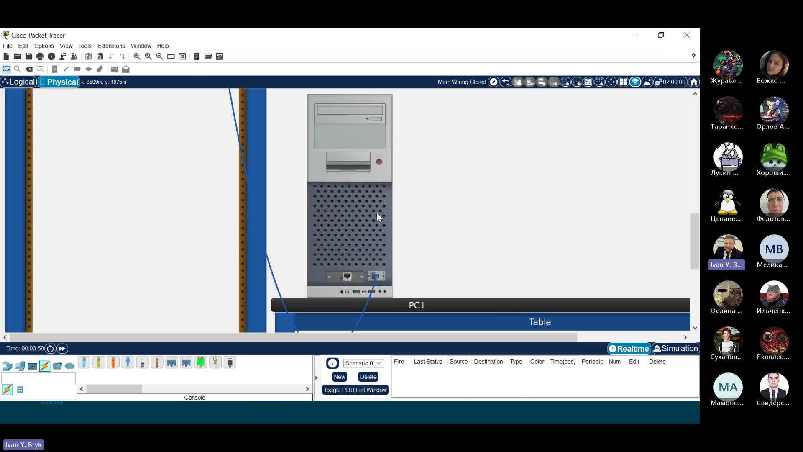Screen dimensions: 803x452
Task: Open the File menu
Action: click(8, 46)
